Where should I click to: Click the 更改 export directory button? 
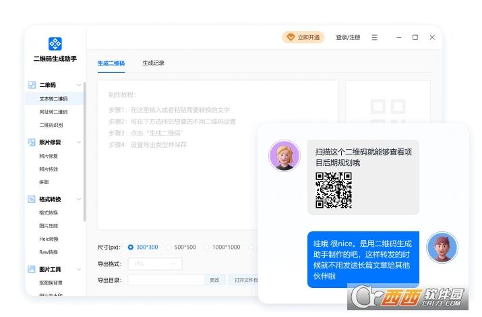pyautogui.click(x=214, y=280)
